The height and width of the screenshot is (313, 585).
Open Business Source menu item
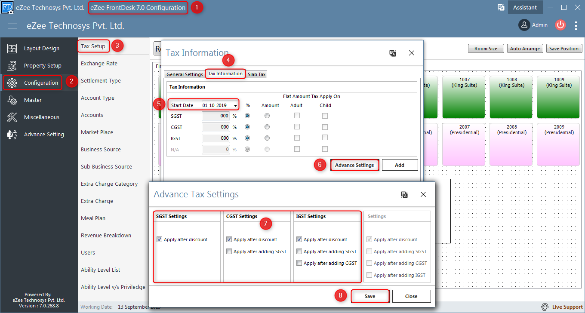pos(101,149)
